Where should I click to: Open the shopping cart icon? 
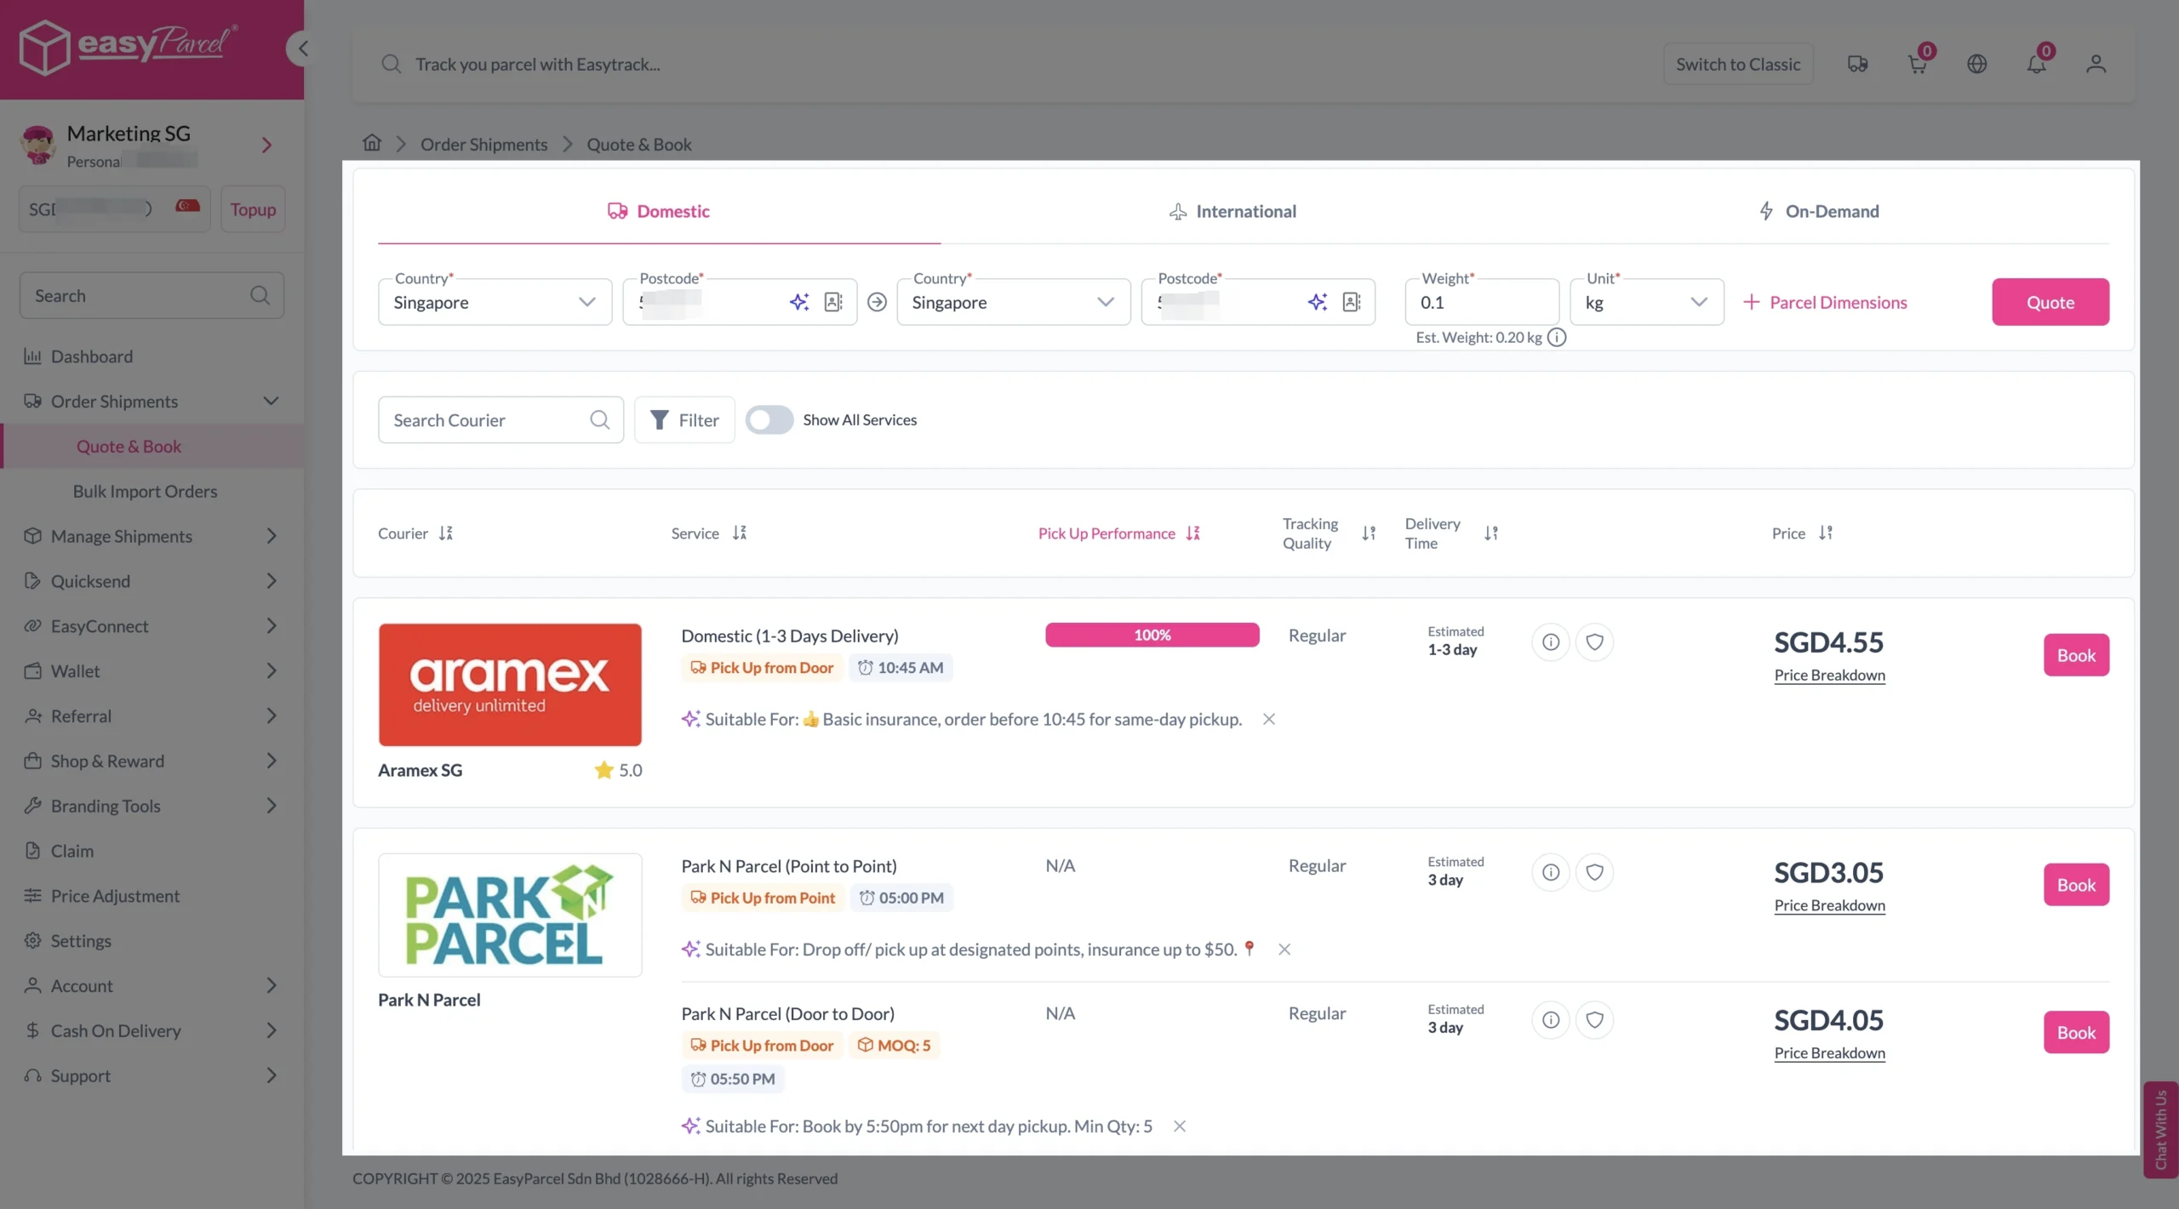[x=1917, y=64]
